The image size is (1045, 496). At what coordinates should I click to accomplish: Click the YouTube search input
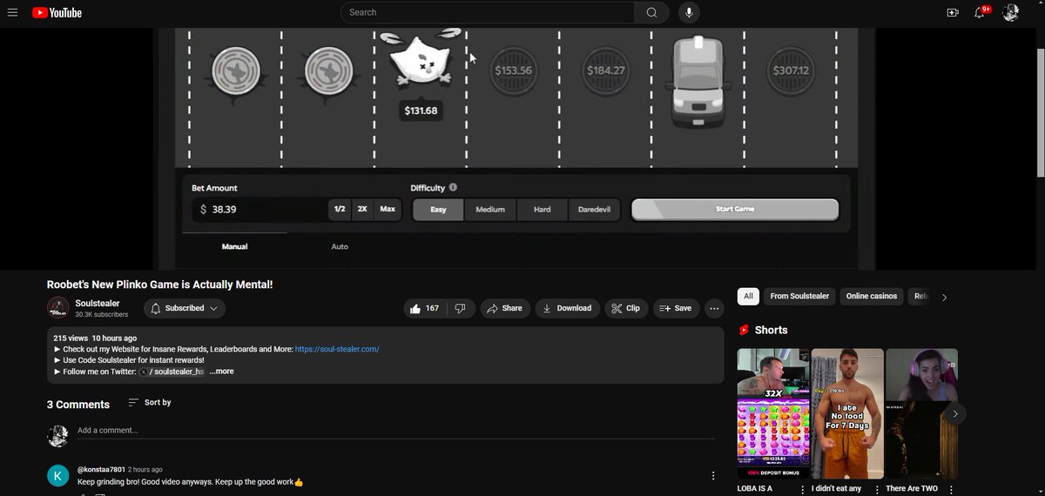(488, 12)
